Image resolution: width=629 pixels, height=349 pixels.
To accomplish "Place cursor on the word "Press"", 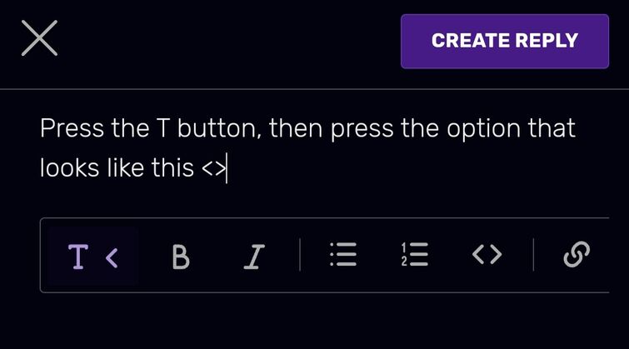I will [x=72, y=128].
